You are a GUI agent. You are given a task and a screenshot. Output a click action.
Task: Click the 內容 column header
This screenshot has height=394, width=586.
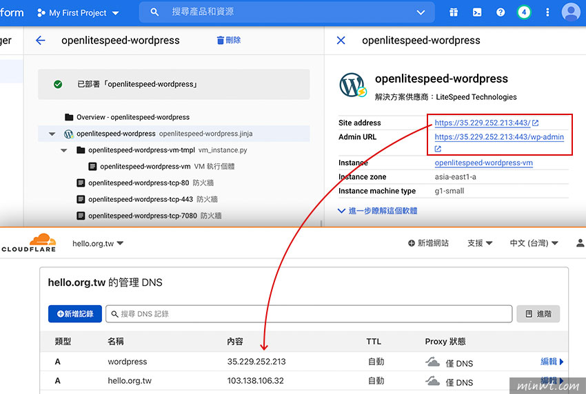235,342
